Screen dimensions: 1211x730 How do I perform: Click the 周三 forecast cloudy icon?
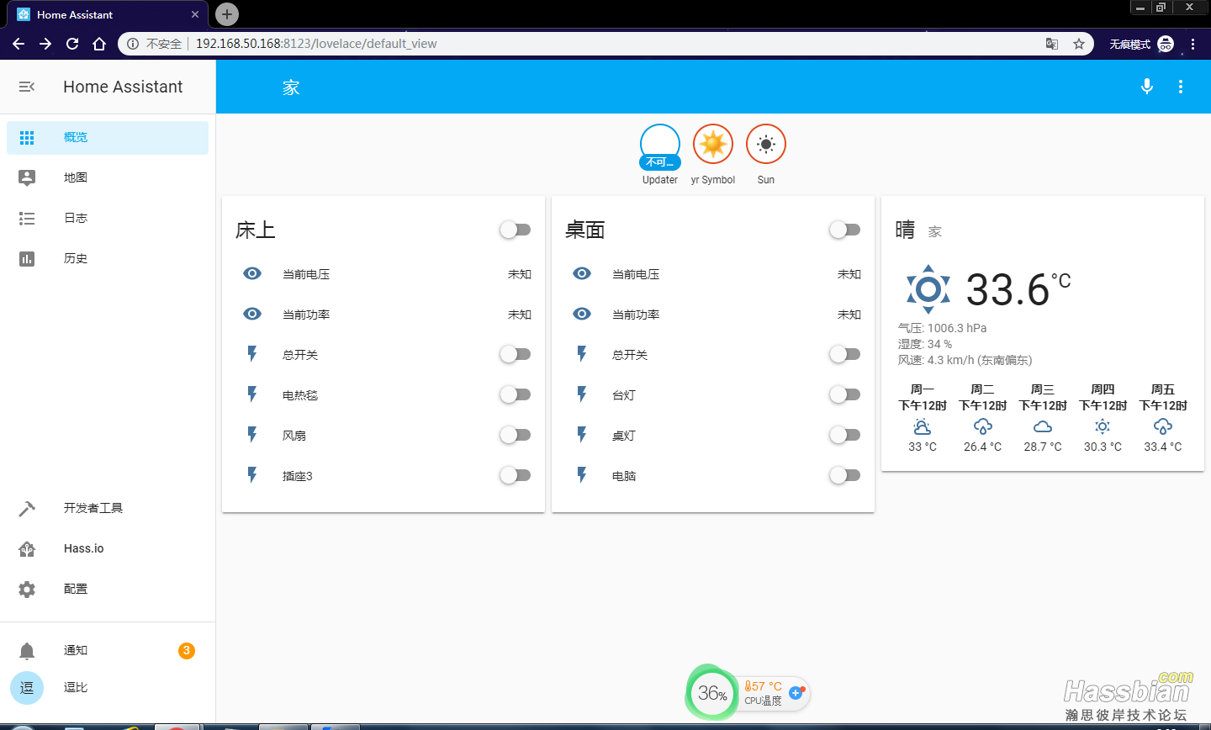click(x=1043, y=426)
